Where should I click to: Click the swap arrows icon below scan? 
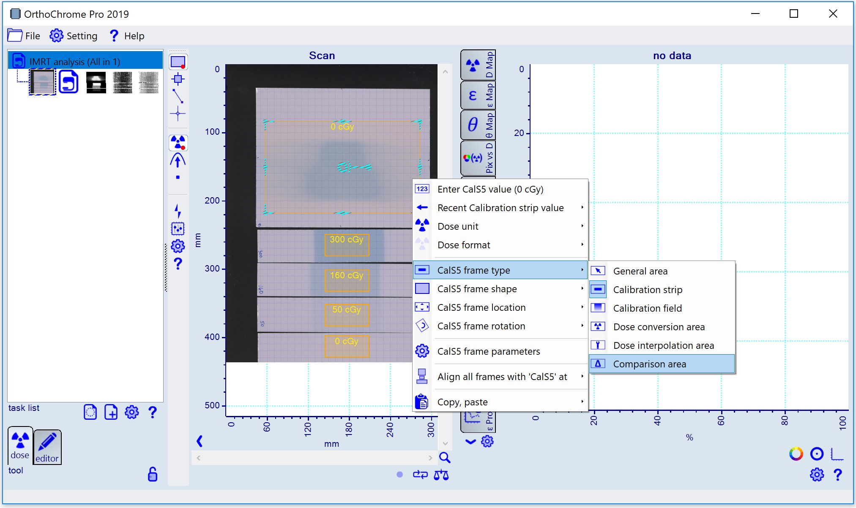420,475
